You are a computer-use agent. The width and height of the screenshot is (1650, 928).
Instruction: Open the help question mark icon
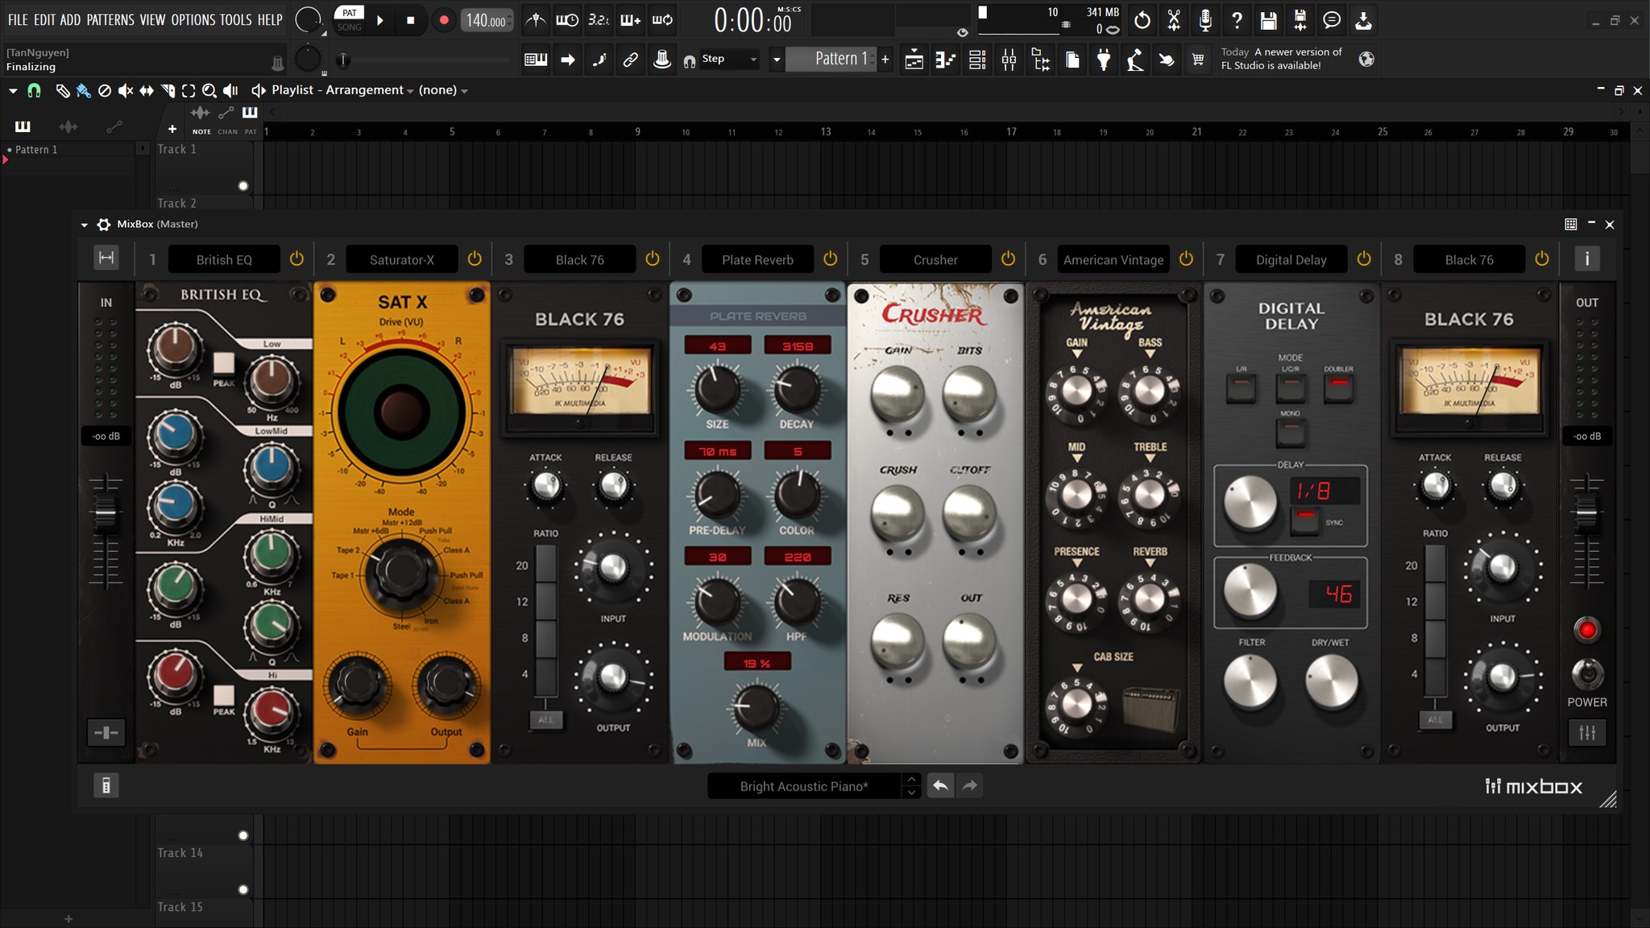1237,20
